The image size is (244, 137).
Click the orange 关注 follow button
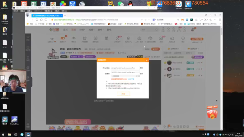[156, 49]
